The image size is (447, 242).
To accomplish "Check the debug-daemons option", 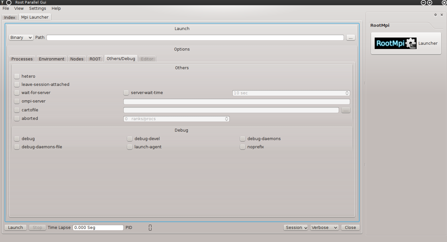I will 242,139.
